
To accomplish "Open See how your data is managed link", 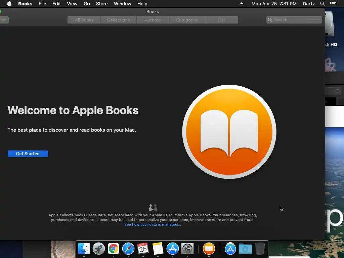I will tap(153, 224).
